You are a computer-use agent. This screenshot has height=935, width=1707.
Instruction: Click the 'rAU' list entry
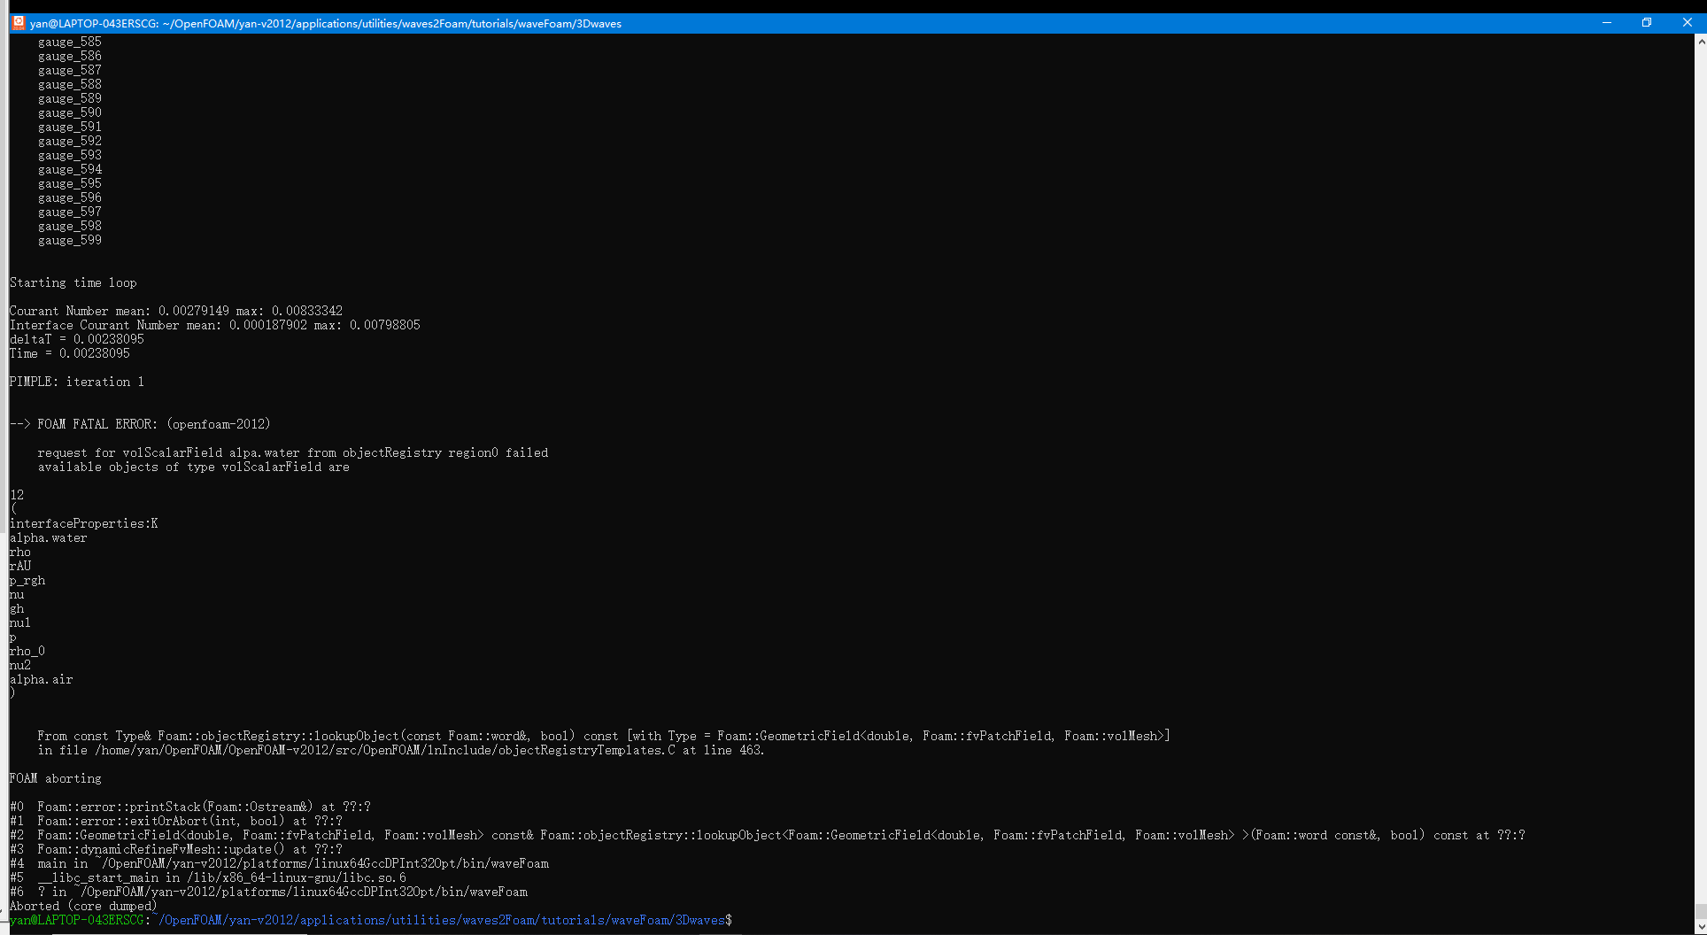tap(20, 566)
